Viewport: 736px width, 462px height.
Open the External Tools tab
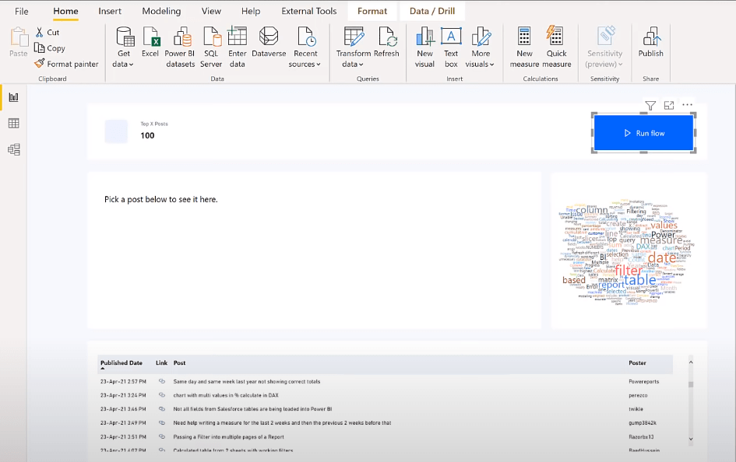[309, 11]
